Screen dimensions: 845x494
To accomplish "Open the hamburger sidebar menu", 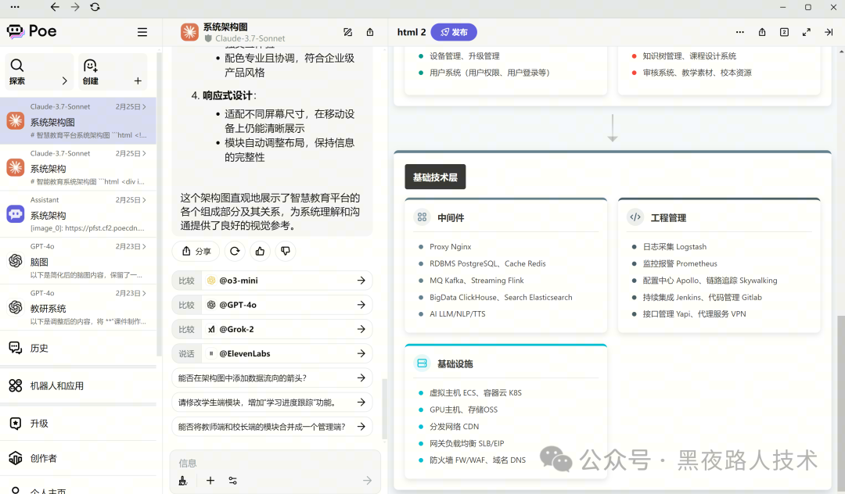I will pyautogui.click(x=142, y=32).
